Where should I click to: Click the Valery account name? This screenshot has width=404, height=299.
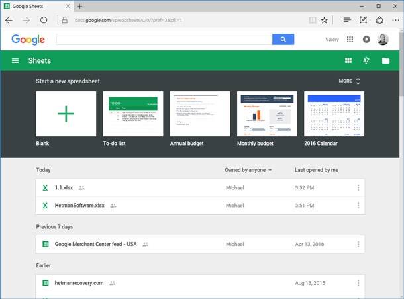pyautogui.click(x=332, y=40)
